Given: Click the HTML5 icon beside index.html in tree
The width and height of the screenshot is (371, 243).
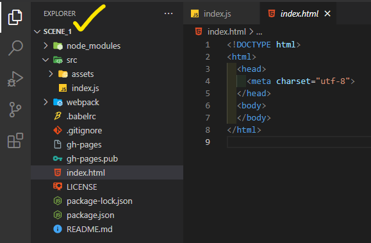Looking at the screenshot, I should tap(58, 172).
